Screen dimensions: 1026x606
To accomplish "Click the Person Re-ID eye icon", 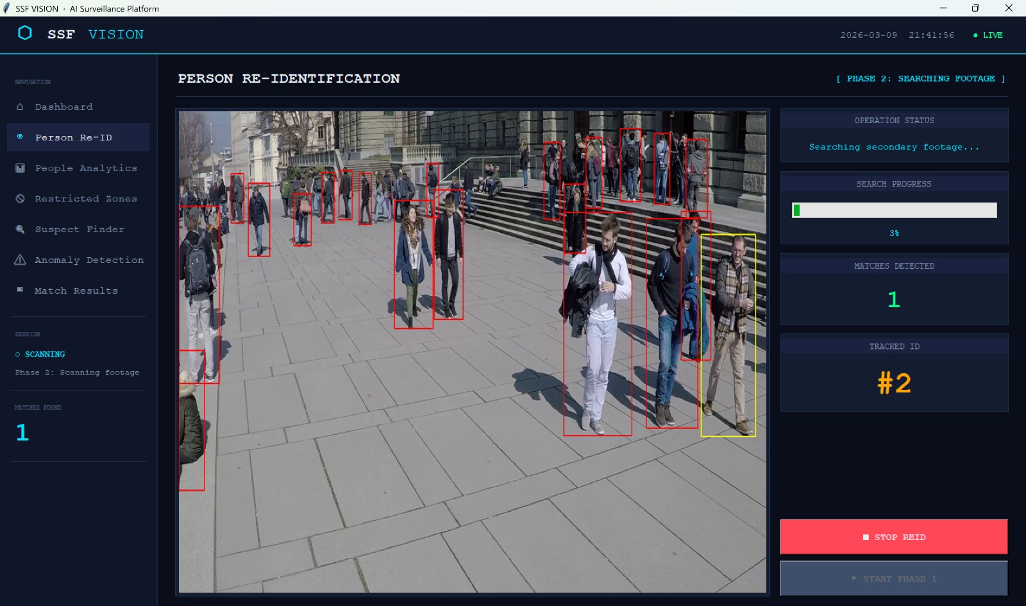I will tap(21, 137).
